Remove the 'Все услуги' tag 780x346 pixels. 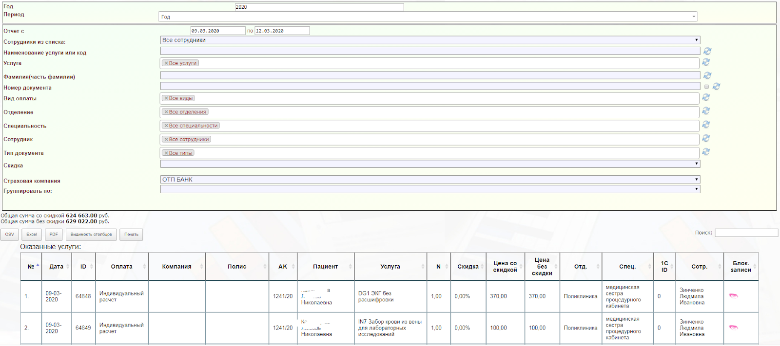click(166, 63)
